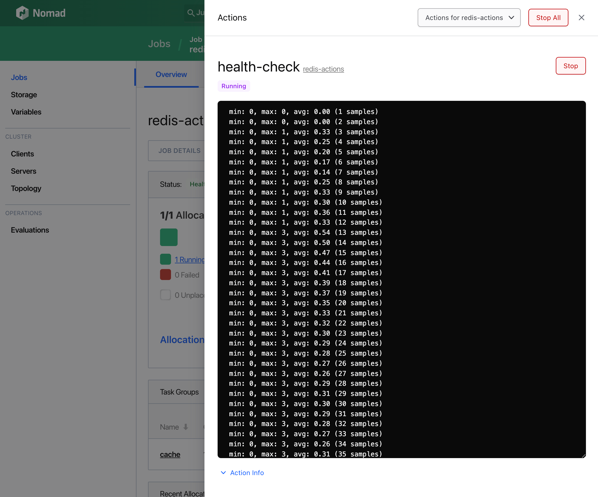Switch to the Overview tab
Image resolution: width=598 pixels, height=497 pixels.
[x=171, y=75]
